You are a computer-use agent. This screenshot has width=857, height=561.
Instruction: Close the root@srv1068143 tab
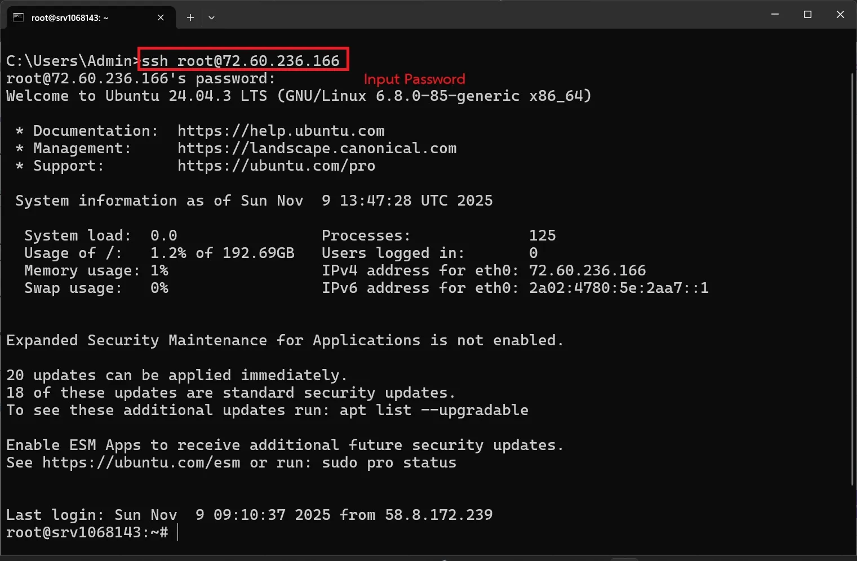[x=161, y=17]
